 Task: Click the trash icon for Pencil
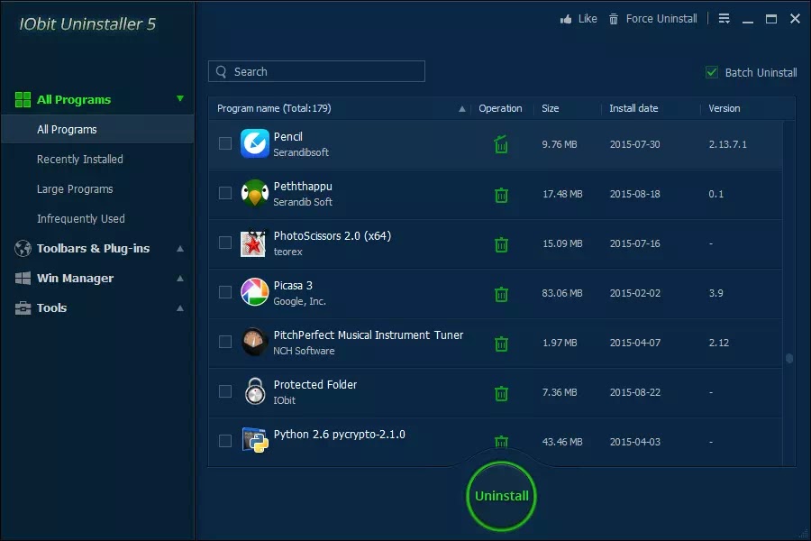(x=501, y=144)
